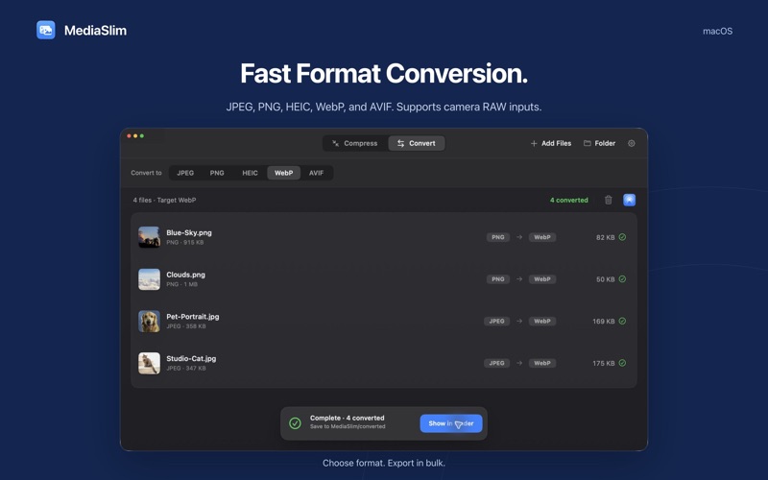Click 'Choose format. Export in bulk.' caption
The image size is (768, 480).
click(384, 463)
